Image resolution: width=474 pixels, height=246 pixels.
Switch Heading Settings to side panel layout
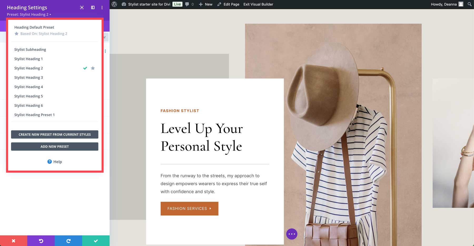[x=93, y=8]
